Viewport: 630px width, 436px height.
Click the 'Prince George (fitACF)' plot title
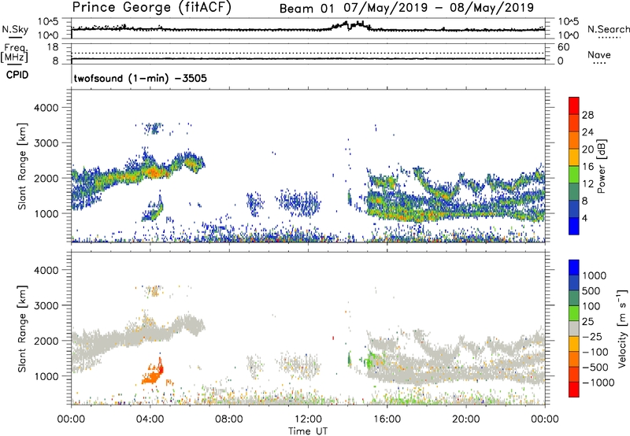(x=151, y=8)
